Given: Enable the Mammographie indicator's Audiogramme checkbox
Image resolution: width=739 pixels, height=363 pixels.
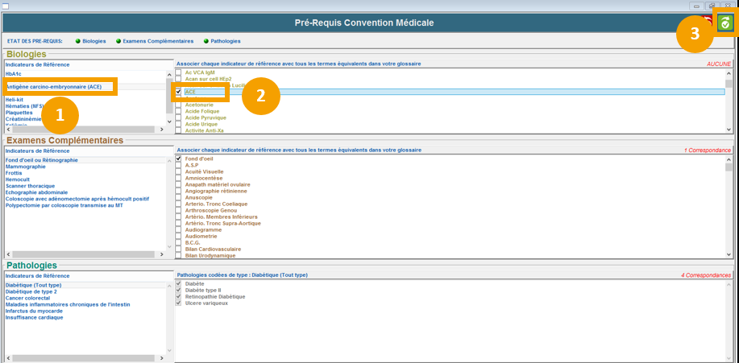Looking at the screenshot, I should (x=179, y=229).
